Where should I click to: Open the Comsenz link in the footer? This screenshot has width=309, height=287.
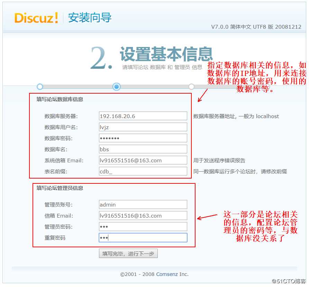coord(167,274)
